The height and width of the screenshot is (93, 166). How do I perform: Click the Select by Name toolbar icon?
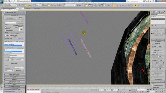coord(20,5)
